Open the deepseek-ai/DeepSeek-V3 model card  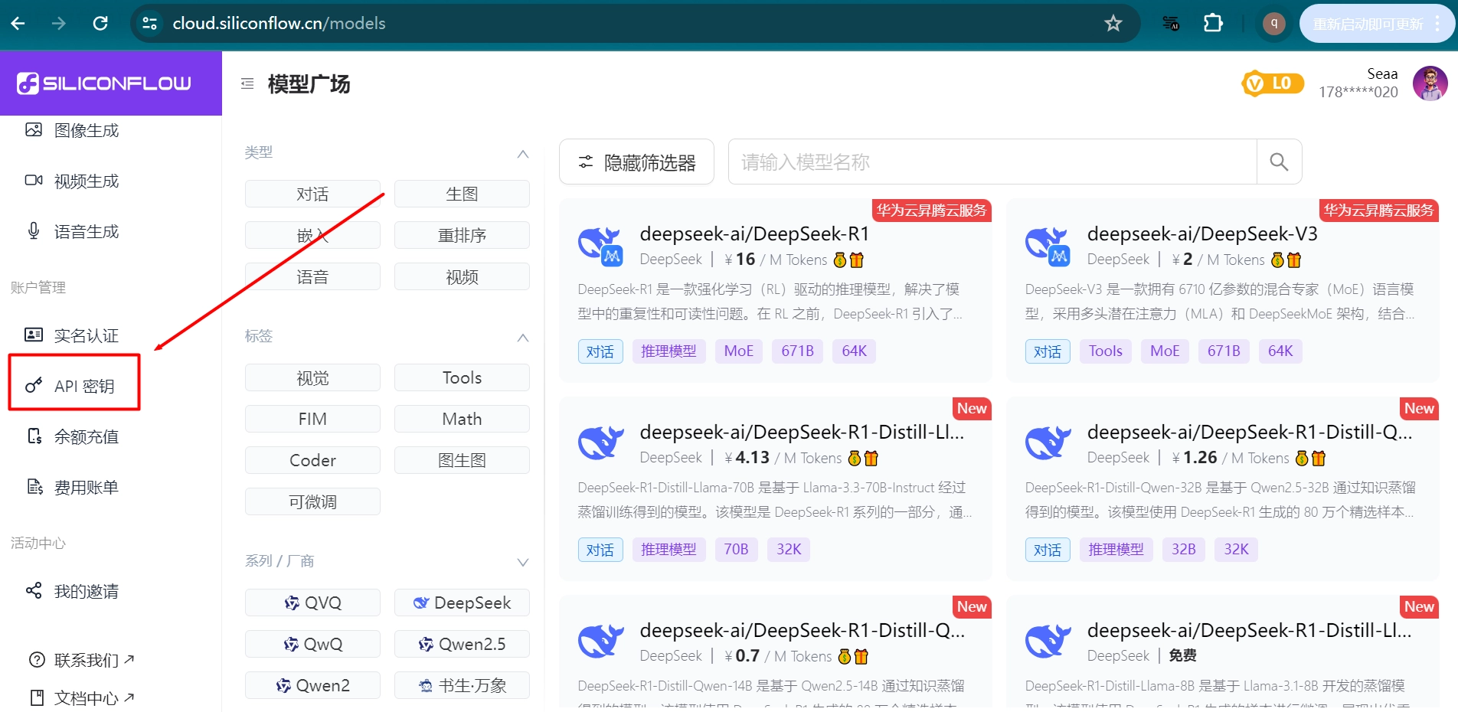click(x=1223, y=291)
